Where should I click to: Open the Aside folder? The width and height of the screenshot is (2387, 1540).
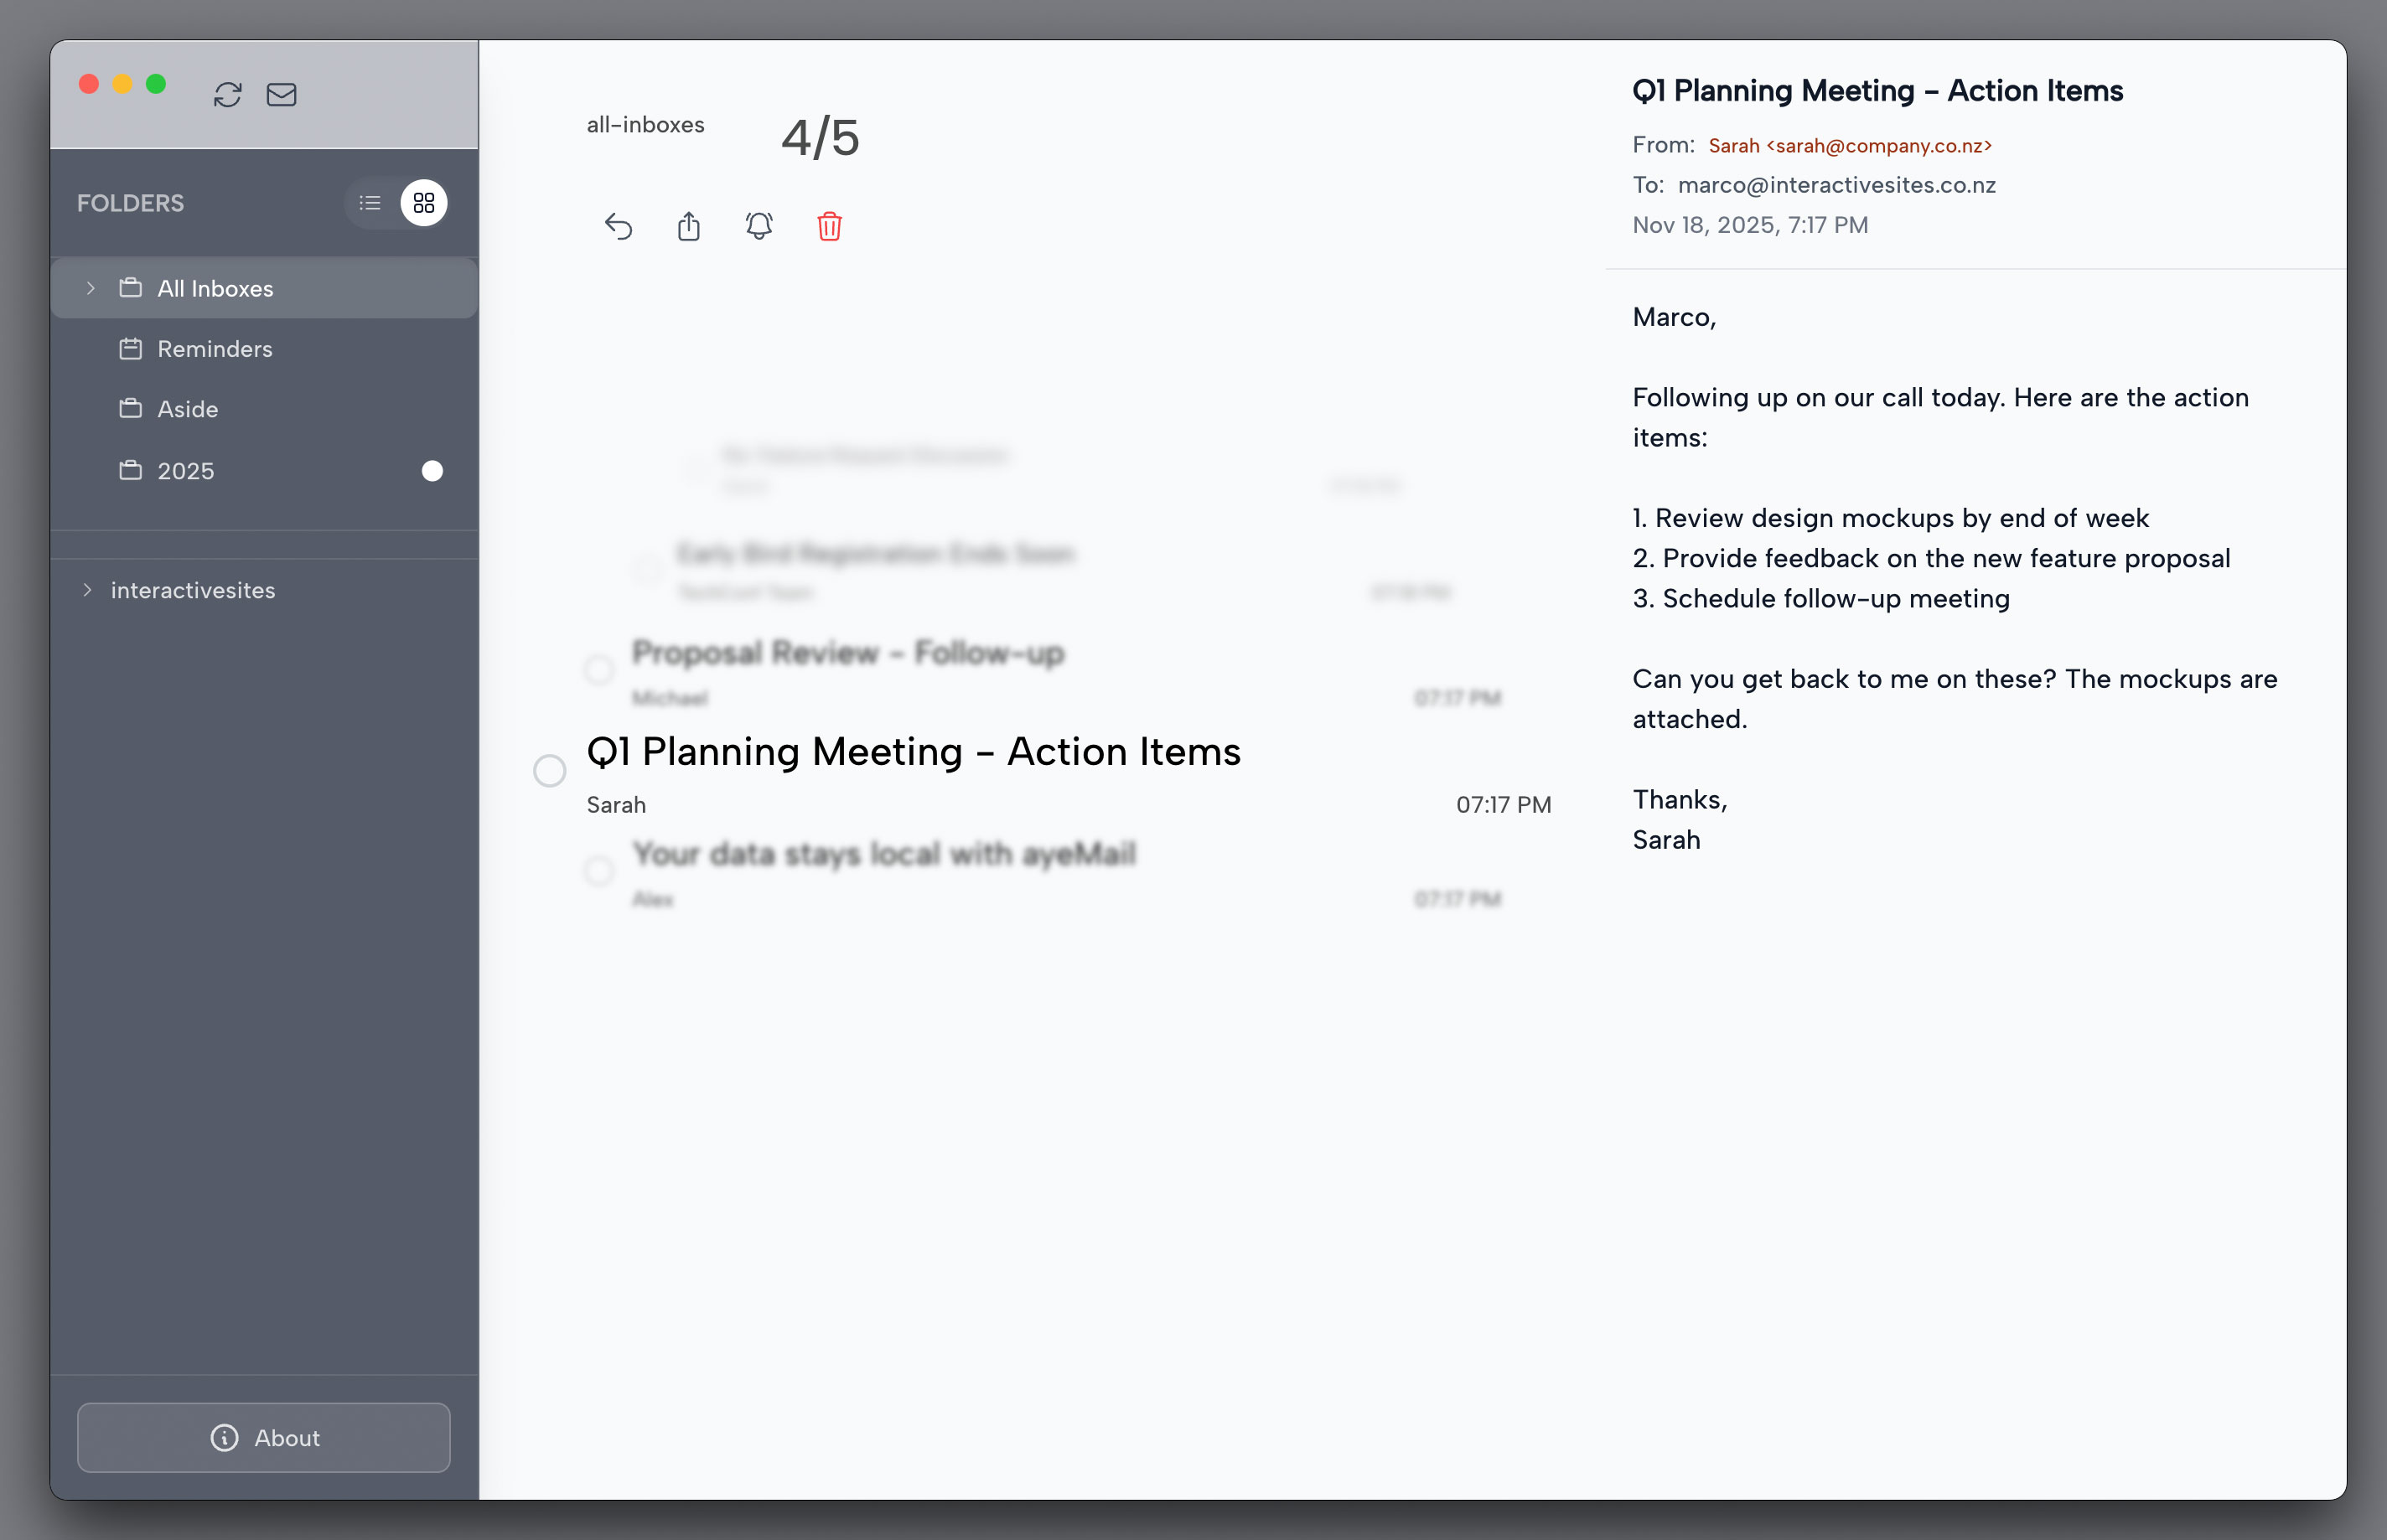(x=188, y=409)
